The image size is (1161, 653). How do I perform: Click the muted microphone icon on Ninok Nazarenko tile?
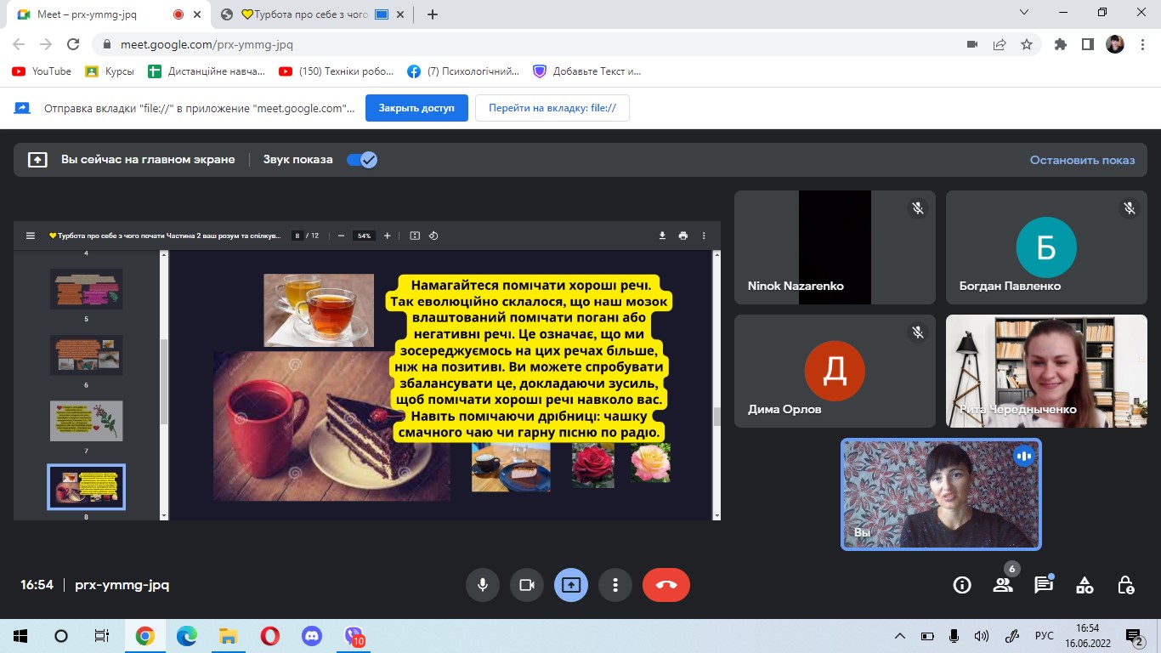tap(917, 207)
